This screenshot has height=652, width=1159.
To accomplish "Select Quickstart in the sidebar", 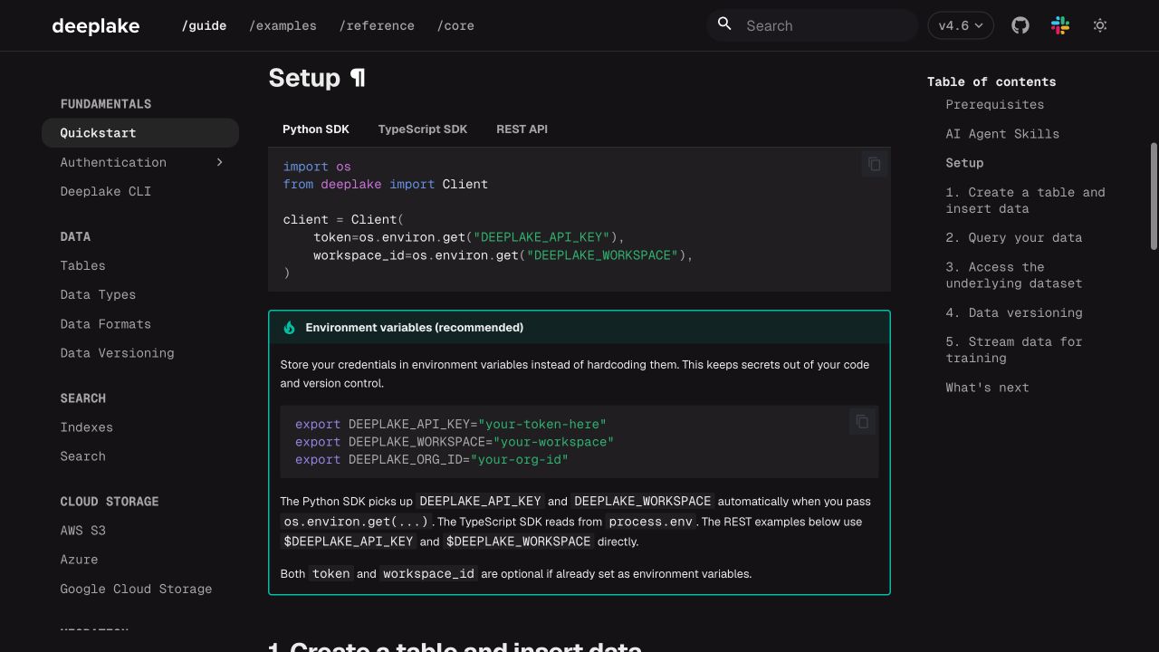I will [140, 132].
